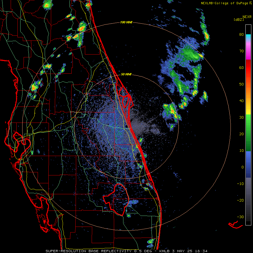Click the -30 value on dBZ scale

(x=240, y=217)
